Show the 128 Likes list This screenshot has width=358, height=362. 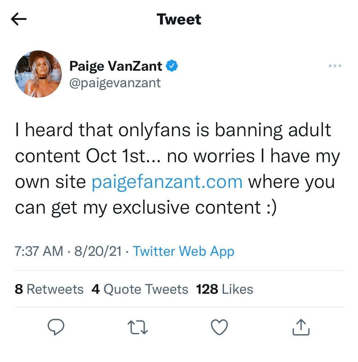point(225,289)
